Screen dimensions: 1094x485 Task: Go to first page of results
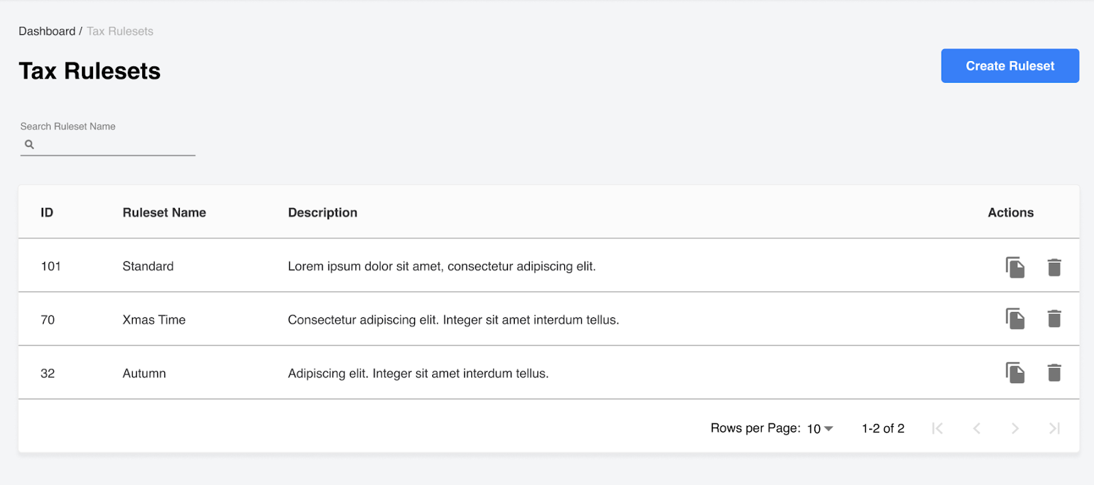click(x=937, y=428)
